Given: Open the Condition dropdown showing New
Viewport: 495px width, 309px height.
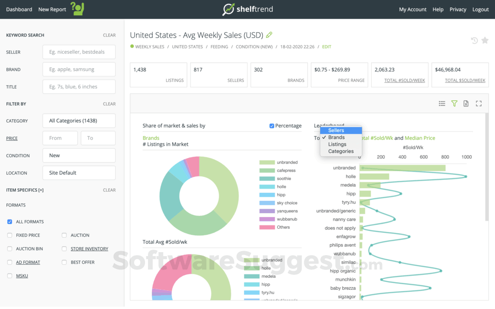Looking at the screenshot, I should point(79,155).
